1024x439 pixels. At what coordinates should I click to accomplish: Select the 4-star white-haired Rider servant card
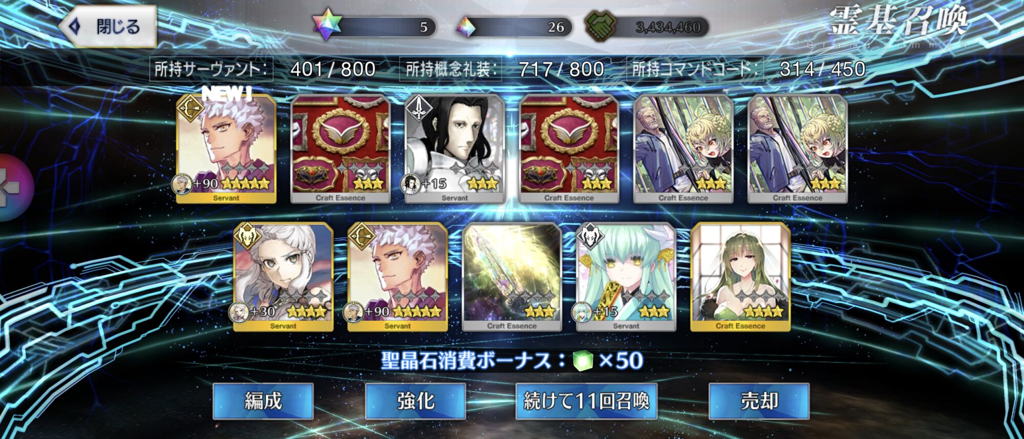[x=283, y=277]
